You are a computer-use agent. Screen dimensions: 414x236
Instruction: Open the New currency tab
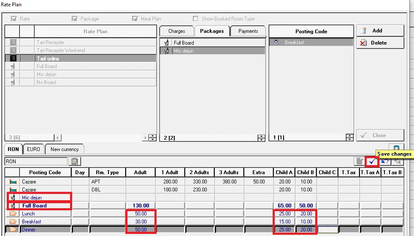(65, 149)
